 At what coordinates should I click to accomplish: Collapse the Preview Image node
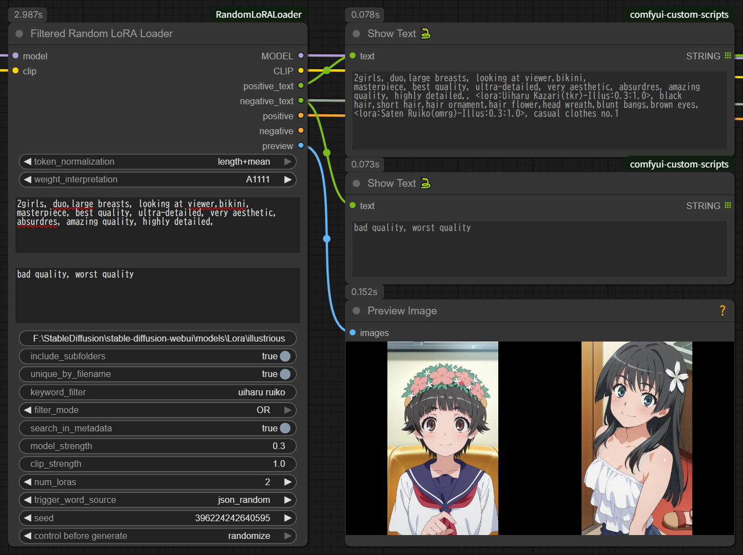pyautogui.click(x=356, y=311)
